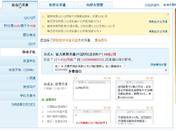Select 宽带用户 payment option
The width and height of the screenshot is (176, 131).
[19, 87]
